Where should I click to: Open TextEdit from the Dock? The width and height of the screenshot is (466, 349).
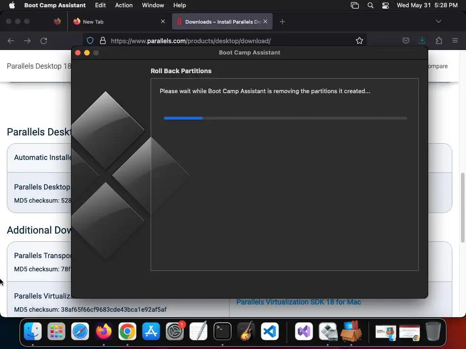(198, 331)
